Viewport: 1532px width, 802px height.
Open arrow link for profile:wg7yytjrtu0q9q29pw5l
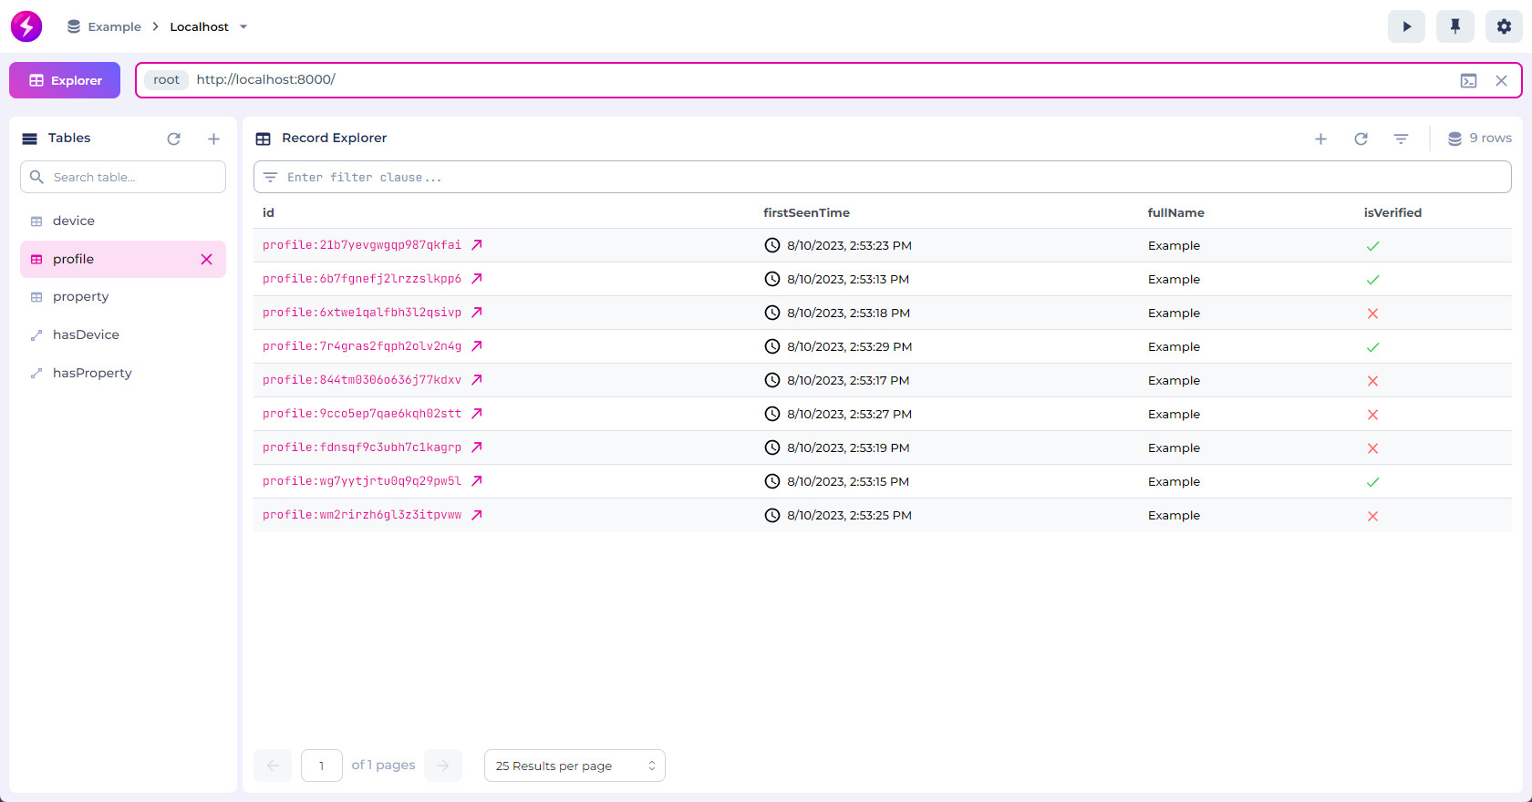(x=476, y=481)
